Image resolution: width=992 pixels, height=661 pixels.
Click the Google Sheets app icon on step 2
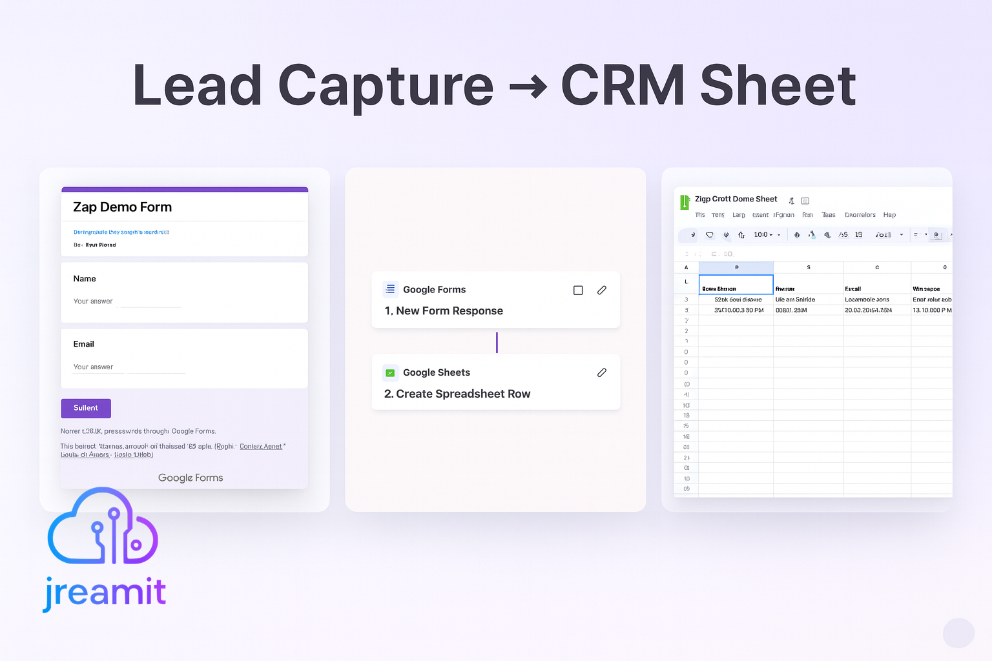(x=390, y=372)
